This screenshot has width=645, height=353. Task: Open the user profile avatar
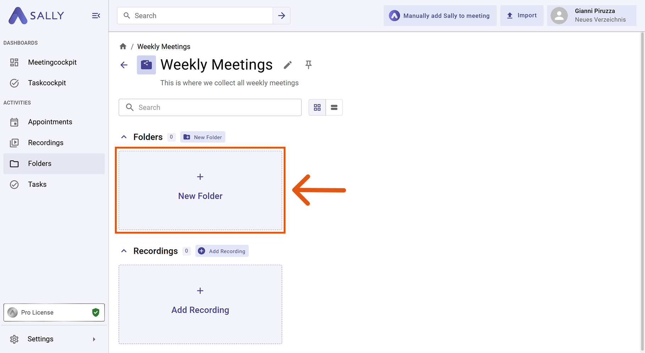(559, 16)
